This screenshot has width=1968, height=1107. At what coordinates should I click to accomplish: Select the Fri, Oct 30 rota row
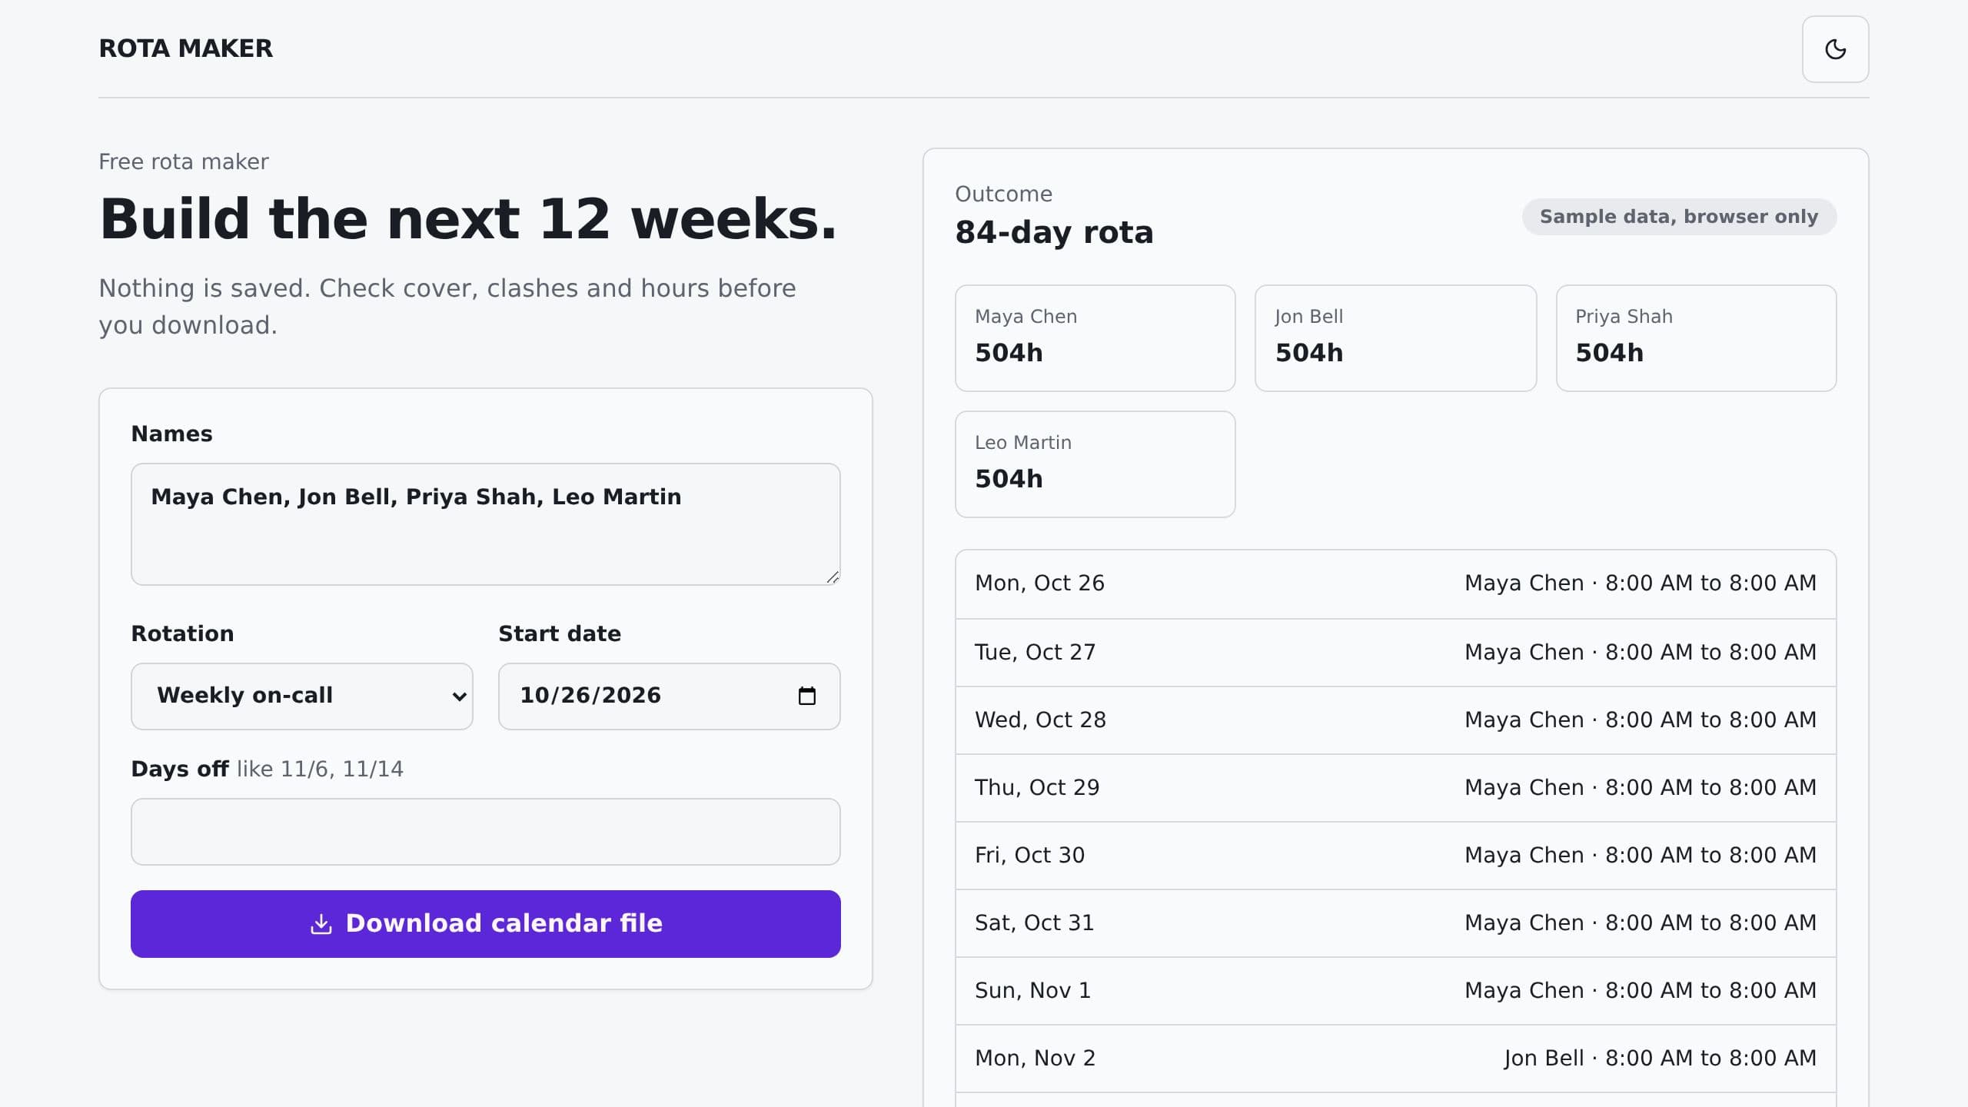1395,856
